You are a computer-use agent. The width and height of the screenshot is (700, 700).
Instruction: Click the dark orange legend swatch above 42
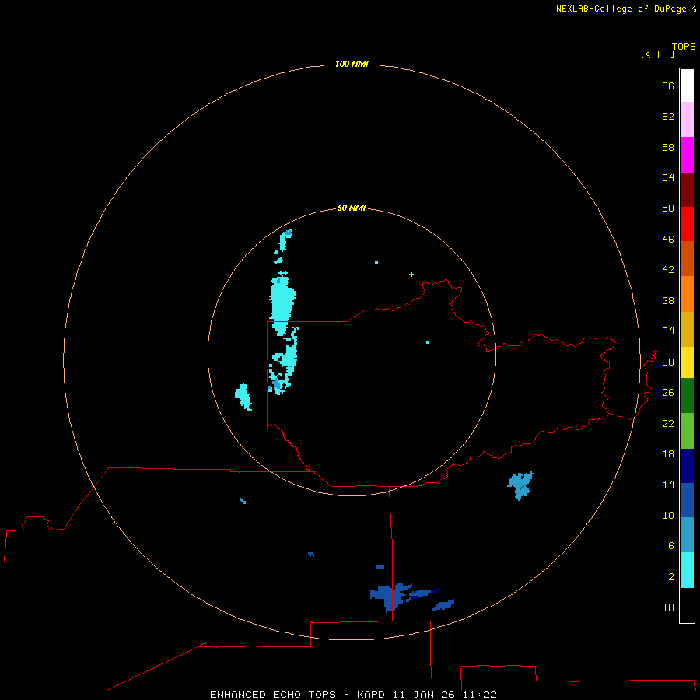pos(687,258)
